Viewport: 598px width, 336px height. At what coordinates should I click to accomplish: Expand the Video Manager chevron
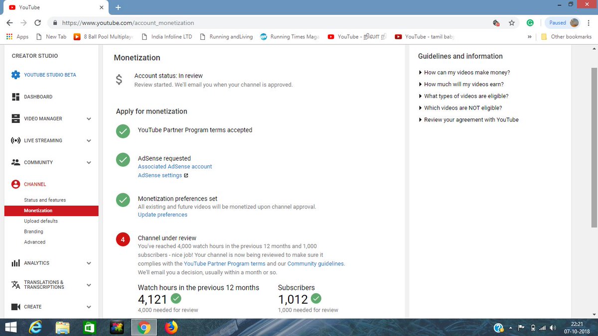pyautogui.click(x=89, y=118)
